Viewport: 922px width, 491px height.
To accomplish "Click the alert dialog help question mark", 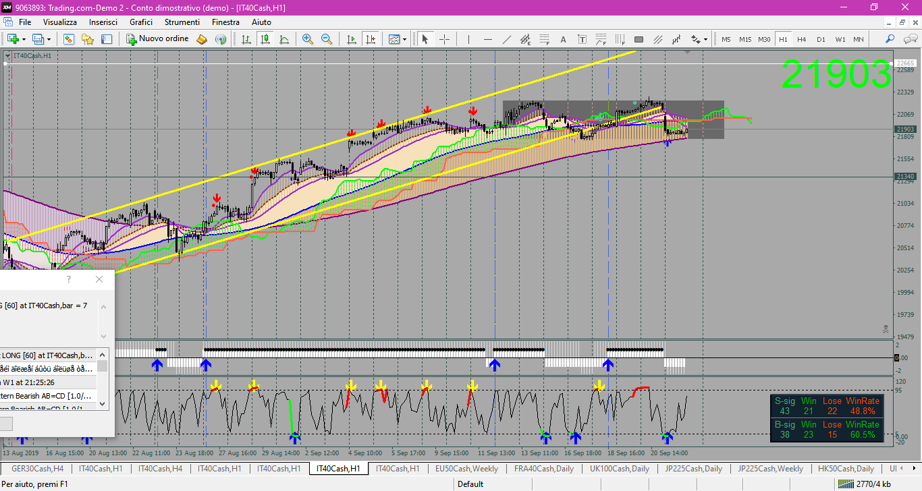I will [x=69, y=279].
